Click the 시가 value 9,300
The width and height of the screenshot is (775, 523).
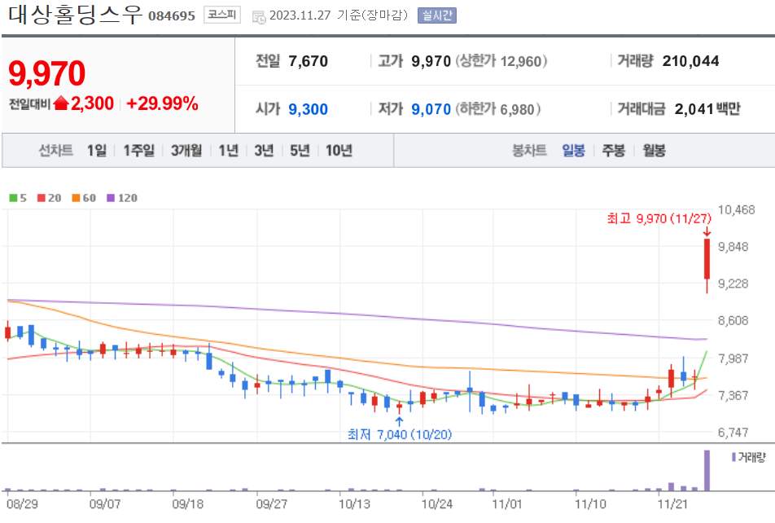308,109
